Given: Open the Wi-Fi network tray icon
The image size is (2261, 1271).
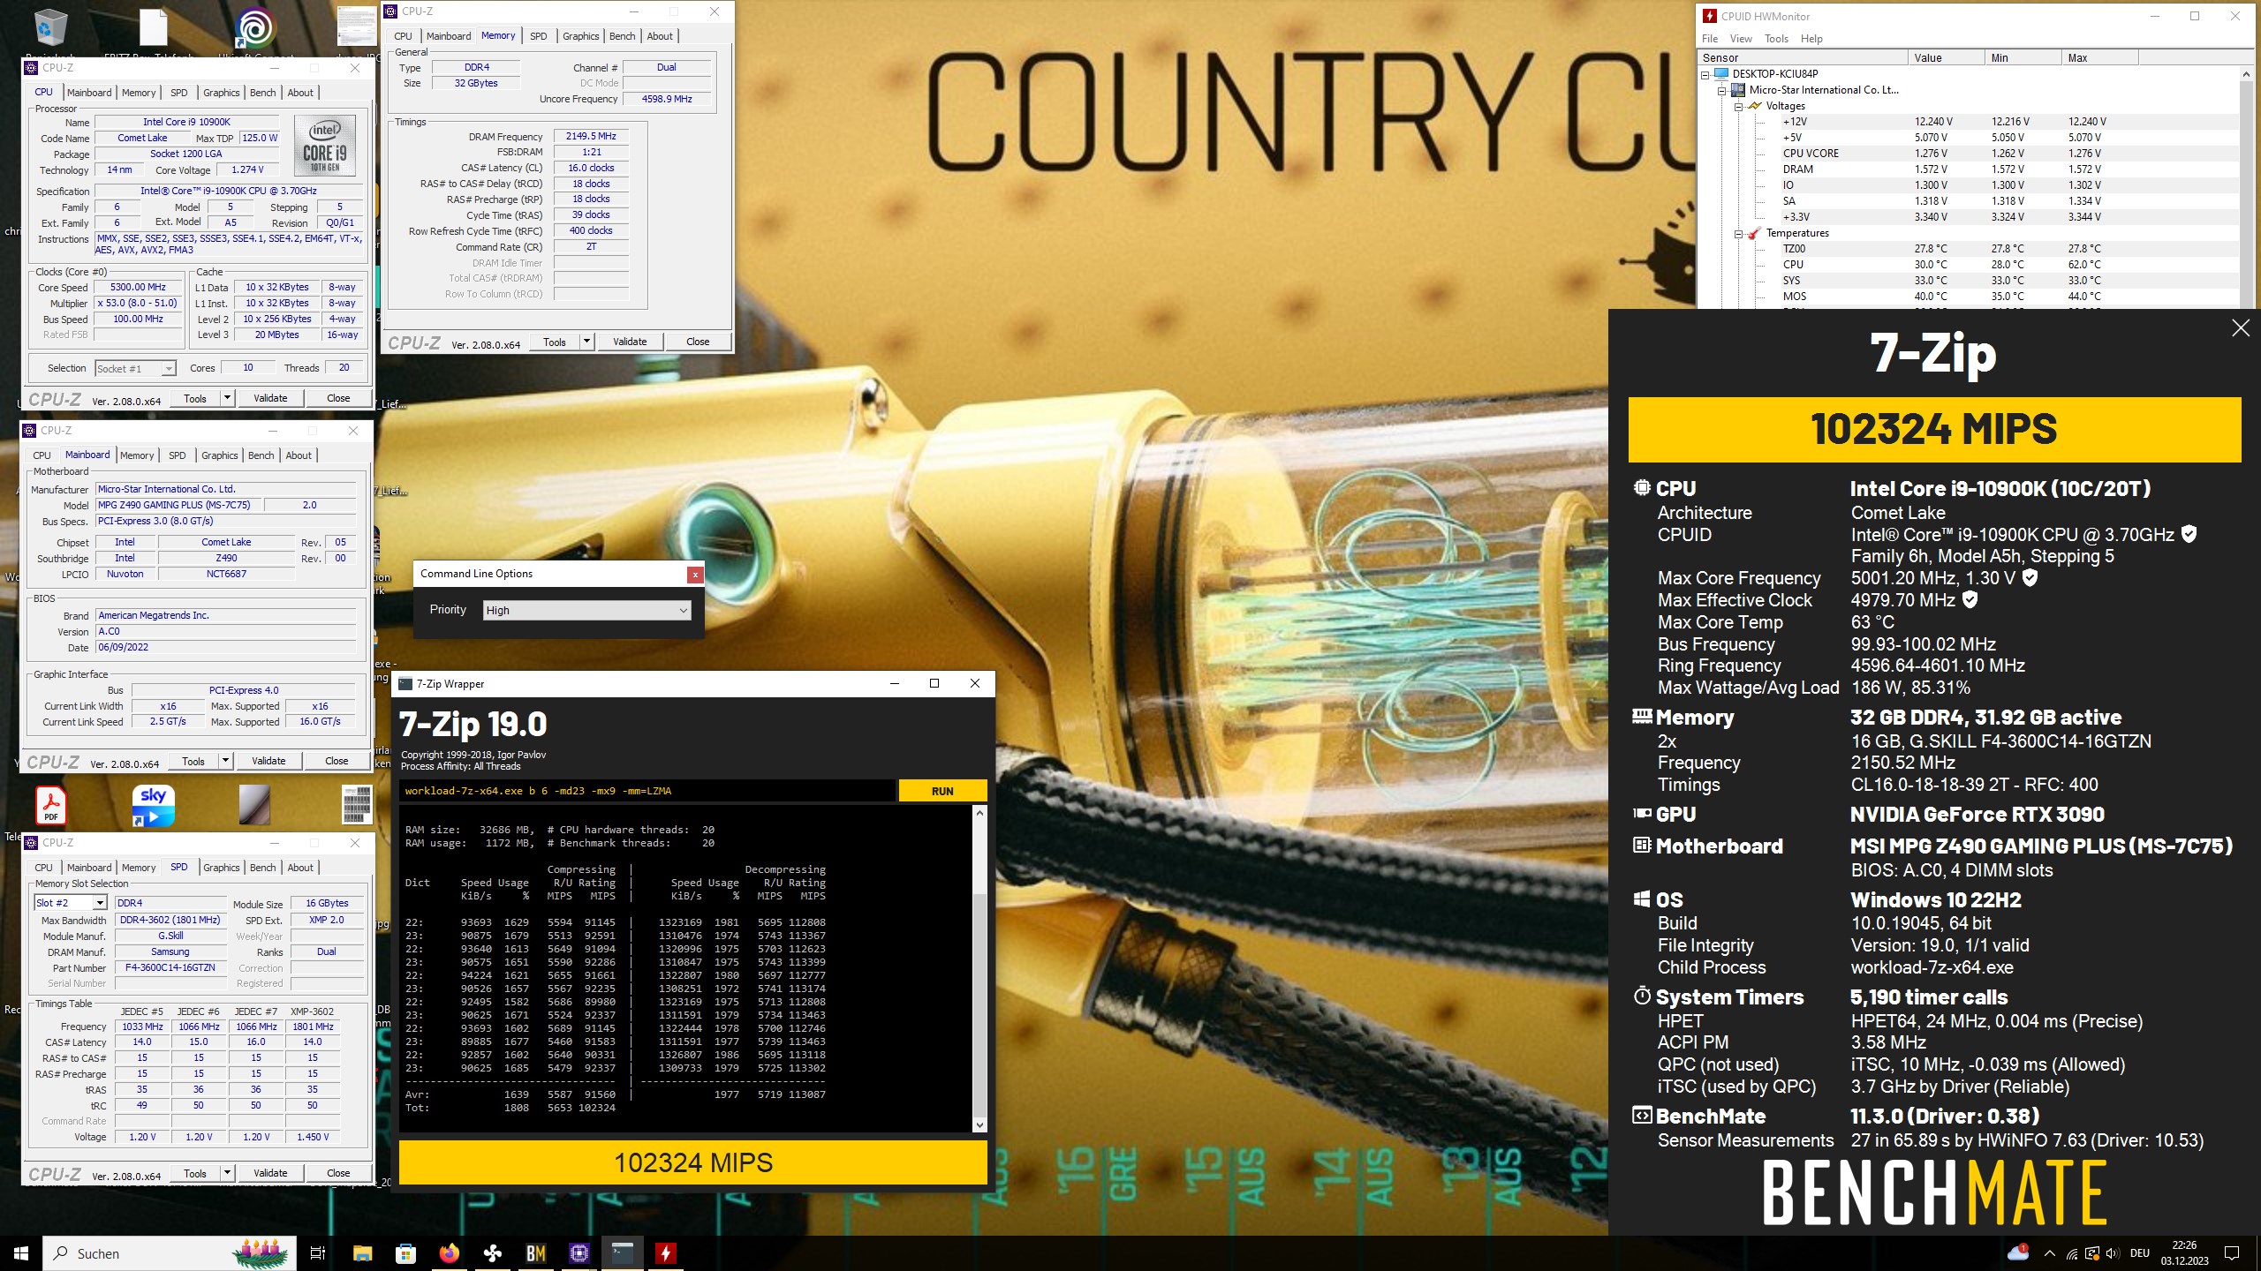Looking at the screenshot, I should tap(2071, 1253).
